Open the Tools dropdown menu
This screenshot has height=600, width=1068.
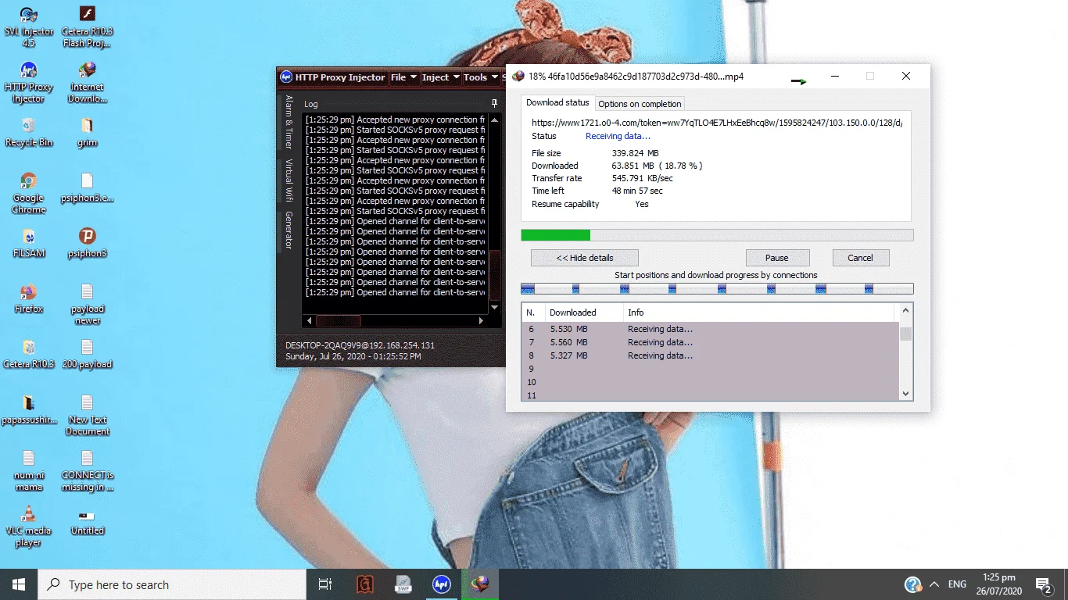(x=480, y=77)
